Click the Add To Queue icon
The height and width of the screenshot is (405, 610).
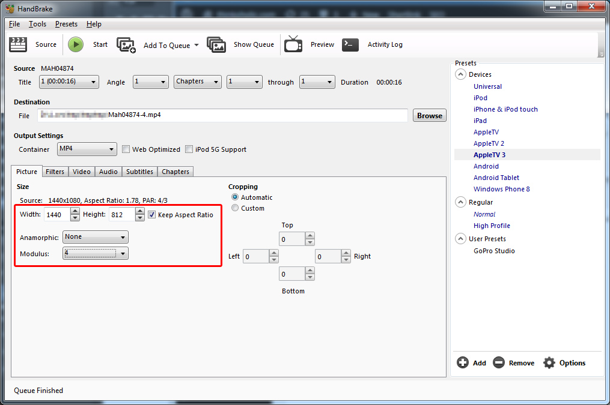point(126,45)
